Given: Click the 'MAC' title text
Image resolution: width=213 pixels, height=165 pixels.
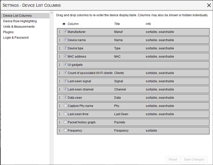Looking at the screenshot, I should (117, 57).
